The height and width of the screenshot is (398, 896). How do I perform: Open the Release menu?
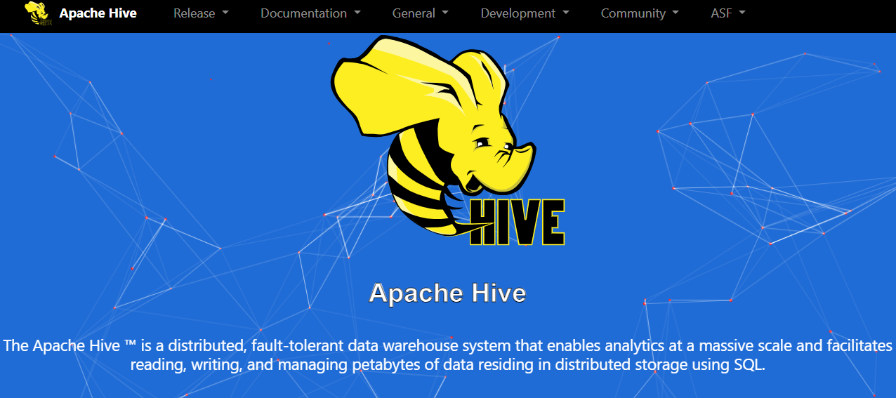195,13
